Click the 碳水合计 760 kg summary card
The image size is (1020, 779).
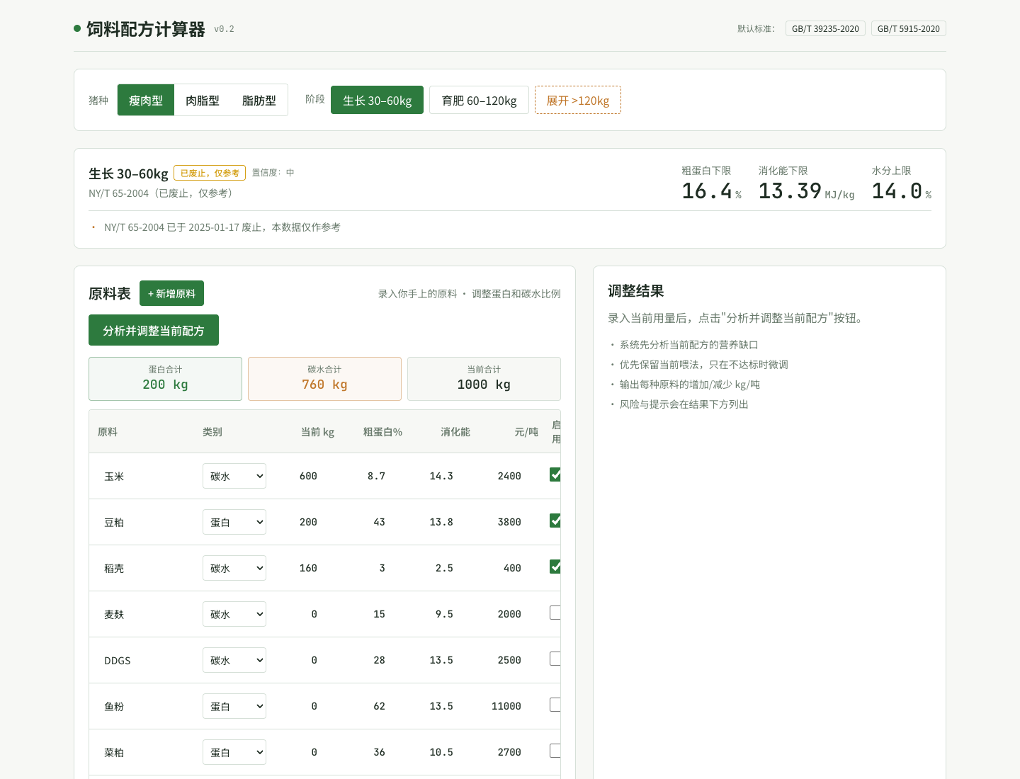point(324,379)
